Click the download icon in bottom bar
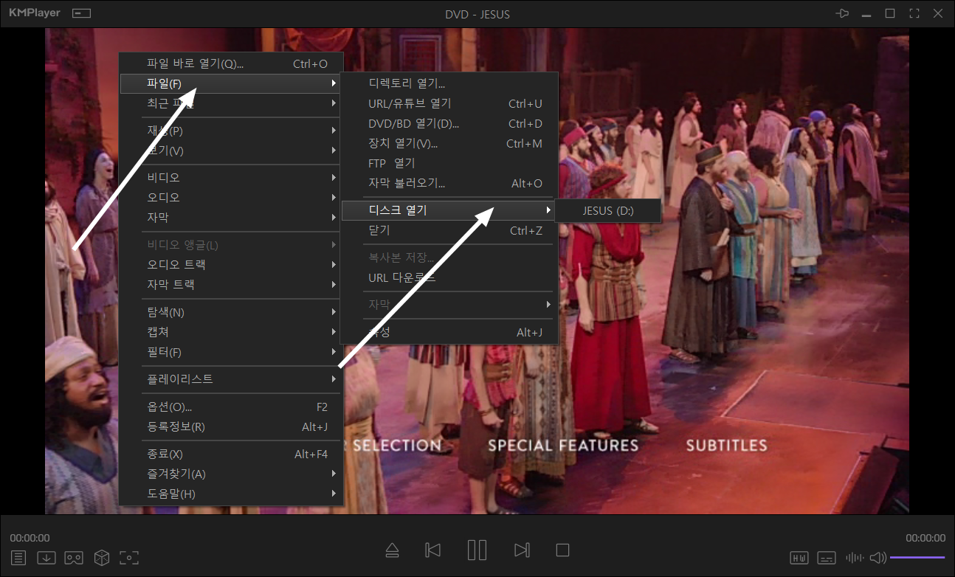The height and width of the screenshot is (577, 955). pos(46,558)
